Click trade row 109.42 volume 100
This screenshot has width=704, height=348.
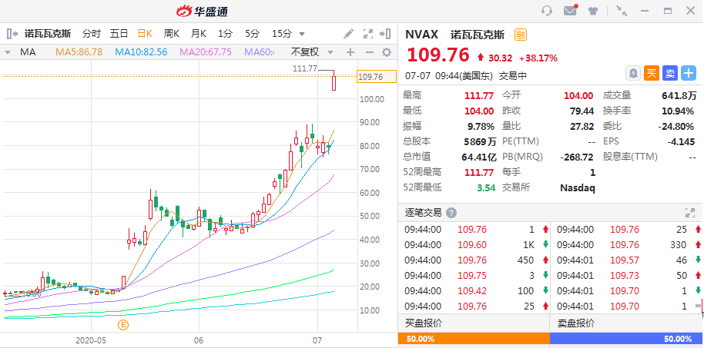(x=474, y=291)
